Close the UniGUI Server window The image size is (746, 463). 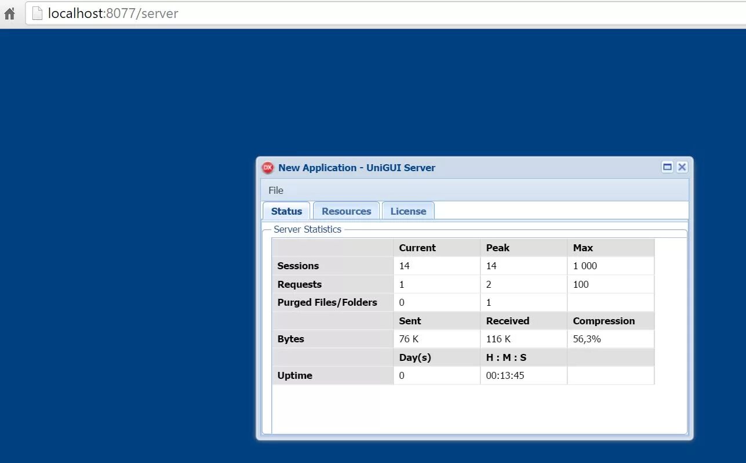point(682,167)
